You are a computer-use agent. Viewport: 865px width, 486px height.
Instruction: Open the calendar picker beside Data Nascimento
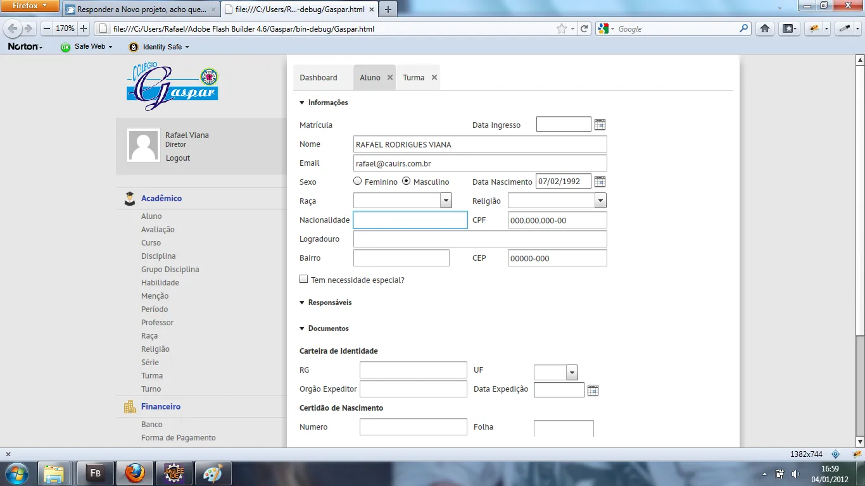point(600,182)
